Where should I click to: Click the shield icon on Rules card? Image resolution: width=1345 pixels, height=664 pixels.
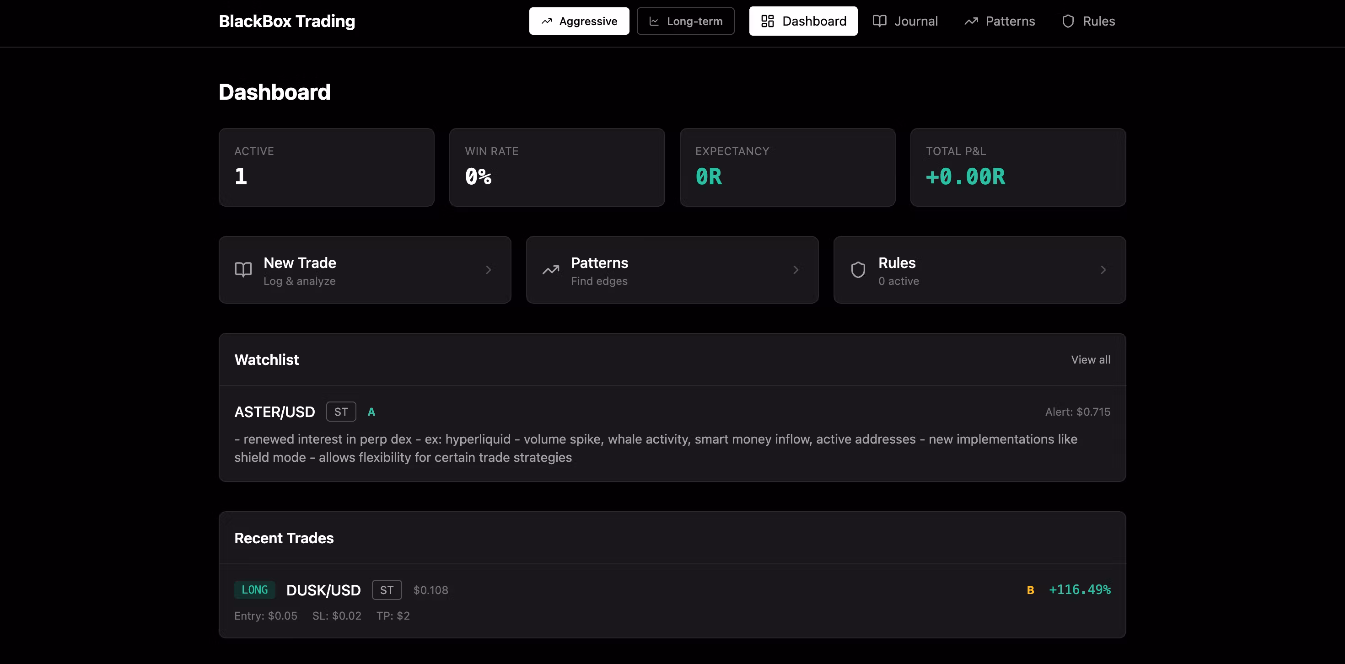858,270
